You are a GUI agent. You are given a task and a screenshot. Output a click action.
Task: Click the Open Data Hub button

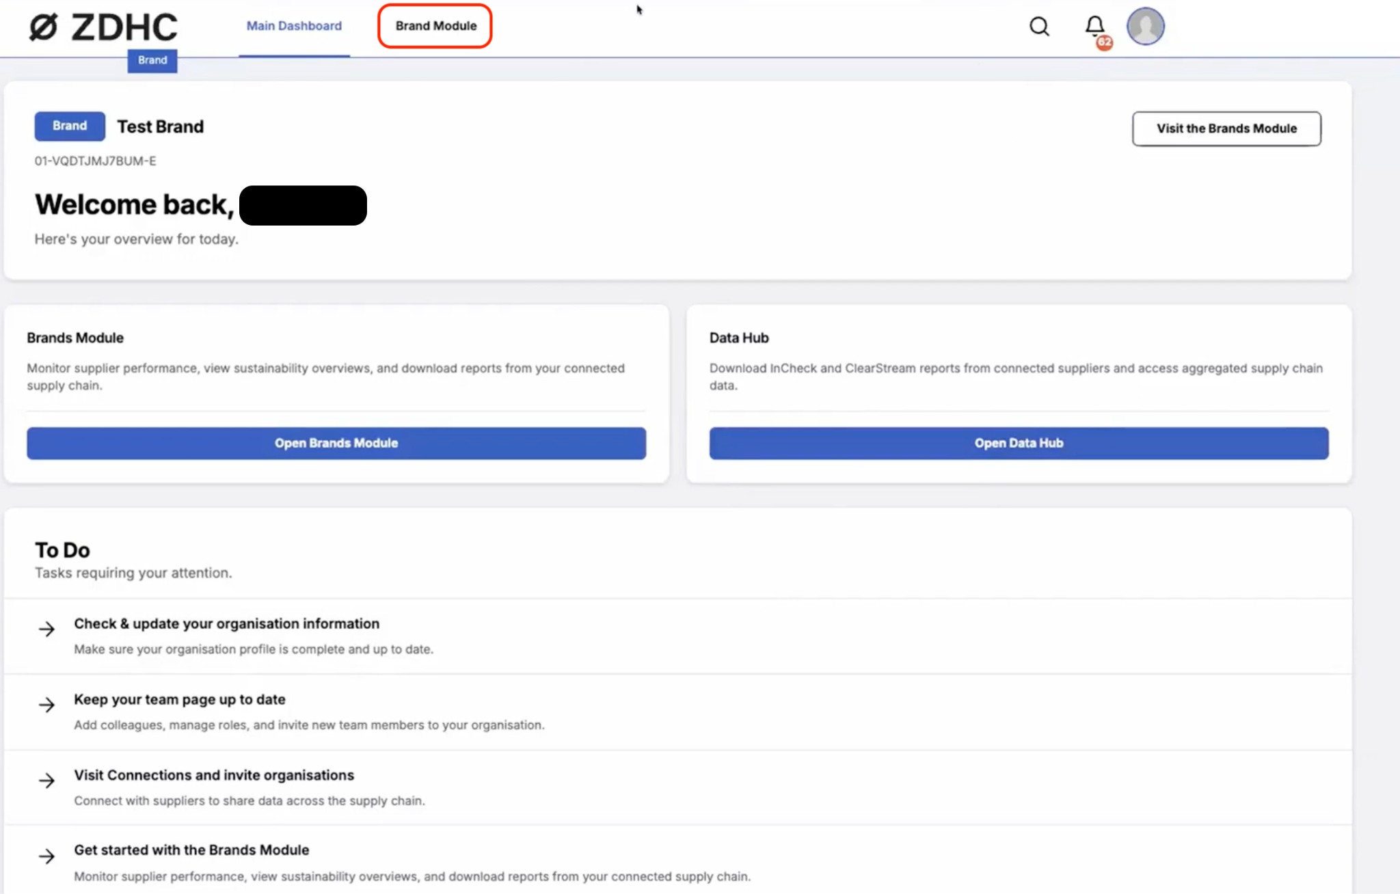(x=1019, y=443)
